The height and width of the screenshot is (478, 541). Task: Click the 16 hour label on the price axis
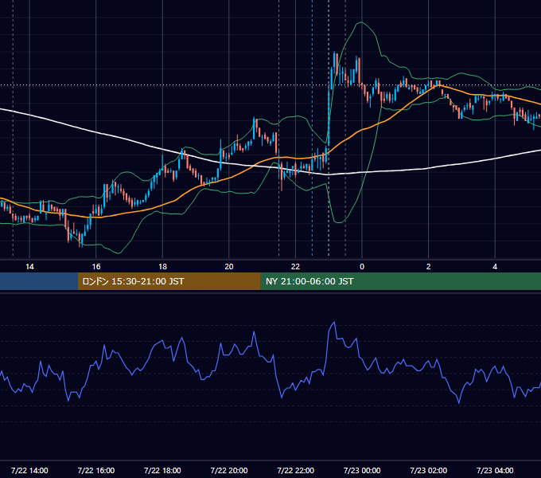click(x=96, y=267)
